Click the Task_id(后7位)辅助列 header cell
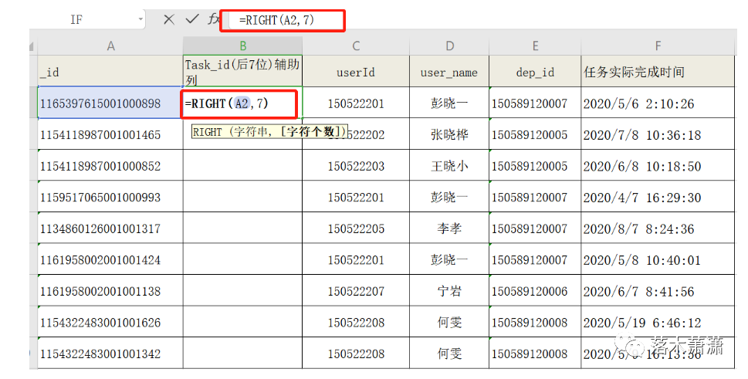 [243, 71]
